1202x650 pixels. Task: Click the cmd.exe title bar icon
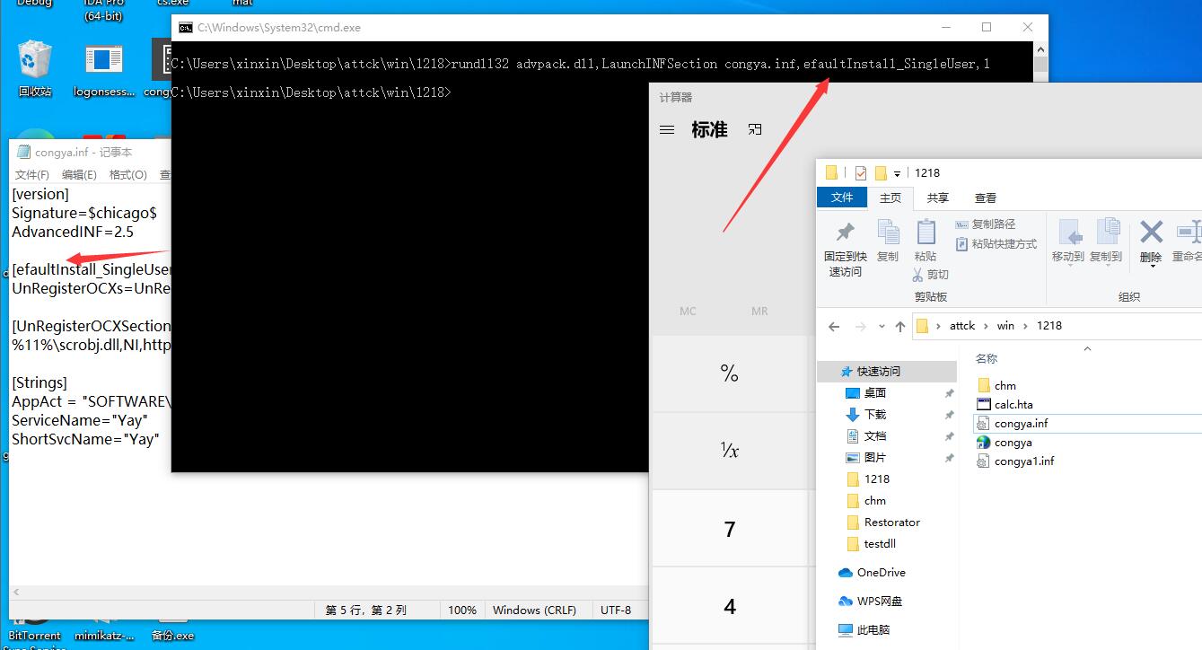click(x=186, y=28)
